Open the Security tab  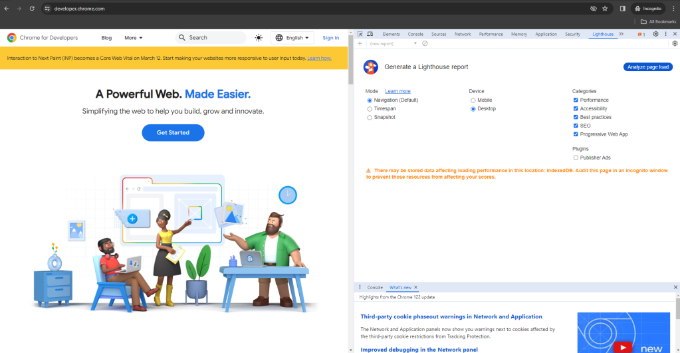click(x=572, y=34)
